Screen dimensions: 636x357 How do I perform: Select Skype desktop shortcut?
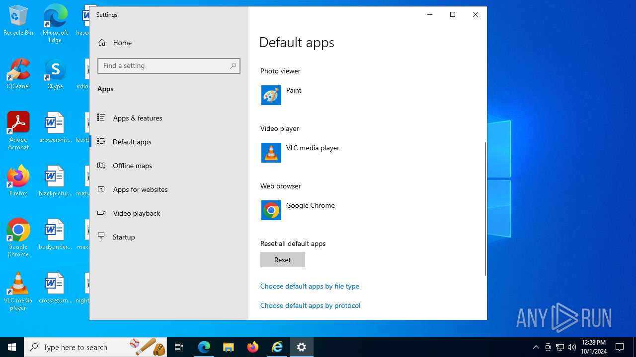tap(55, 74)
